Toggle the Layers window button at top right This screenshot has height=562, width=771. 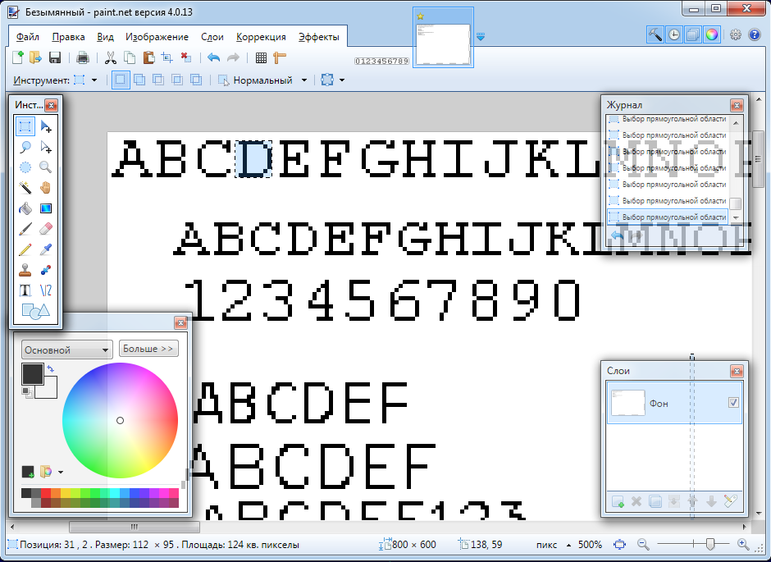(x=693, y=34)
